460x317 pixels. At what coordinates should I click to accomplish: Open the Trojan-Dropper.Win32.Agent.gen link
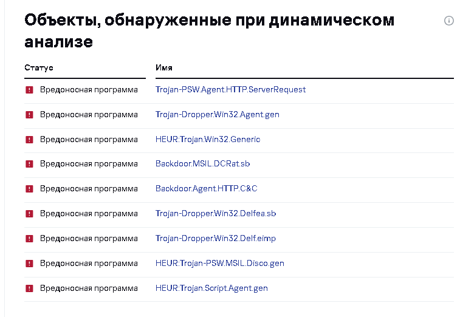coord(217,115)
